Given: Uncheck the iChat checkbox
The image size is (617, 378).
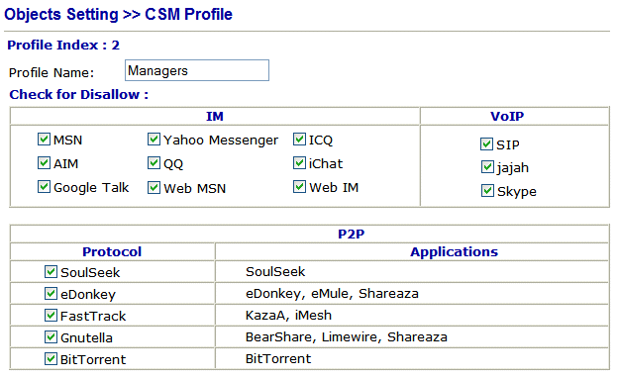Looking at the screenshot, I should click(299, 163).
